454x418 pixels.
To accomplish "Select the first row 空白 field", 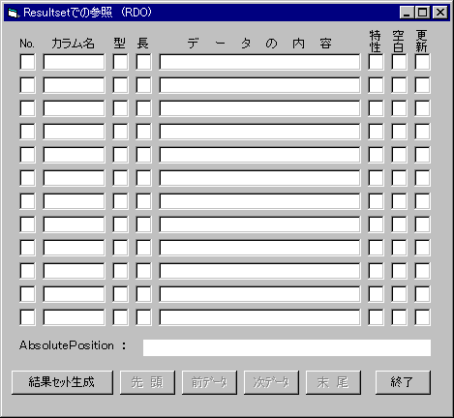I will pos(399,62).
